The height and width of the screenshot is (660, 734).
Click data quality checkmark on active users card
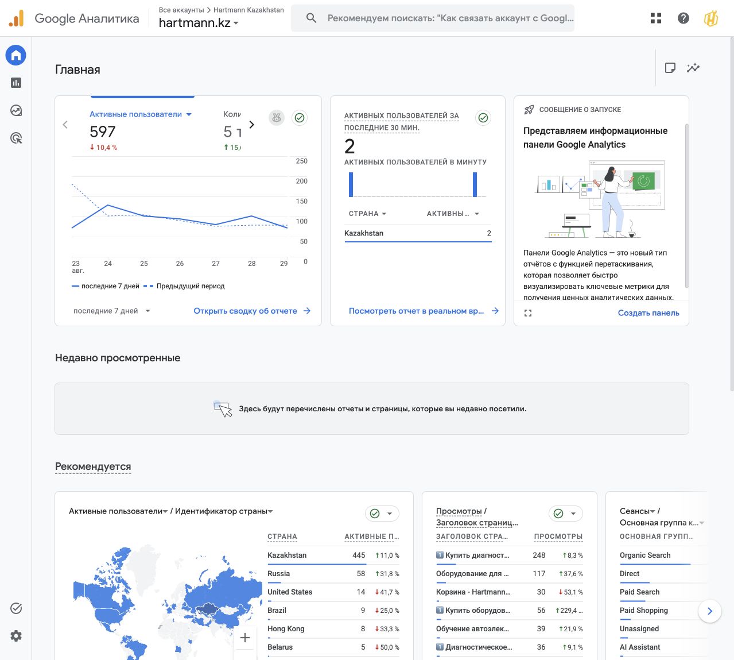pos(300,118)
